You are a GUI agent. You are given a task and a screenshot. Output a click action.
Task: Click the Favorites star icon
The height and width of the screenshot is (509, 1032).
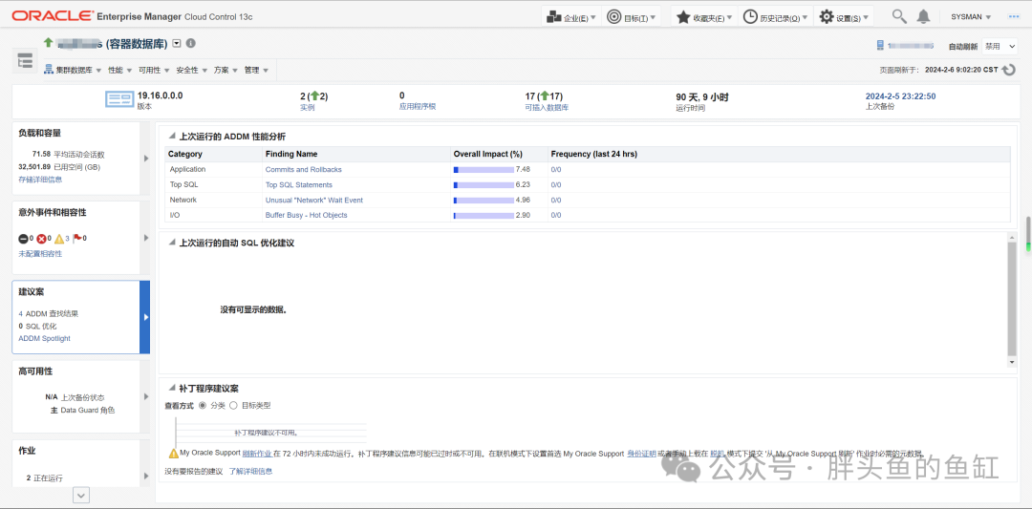point(683,17)
